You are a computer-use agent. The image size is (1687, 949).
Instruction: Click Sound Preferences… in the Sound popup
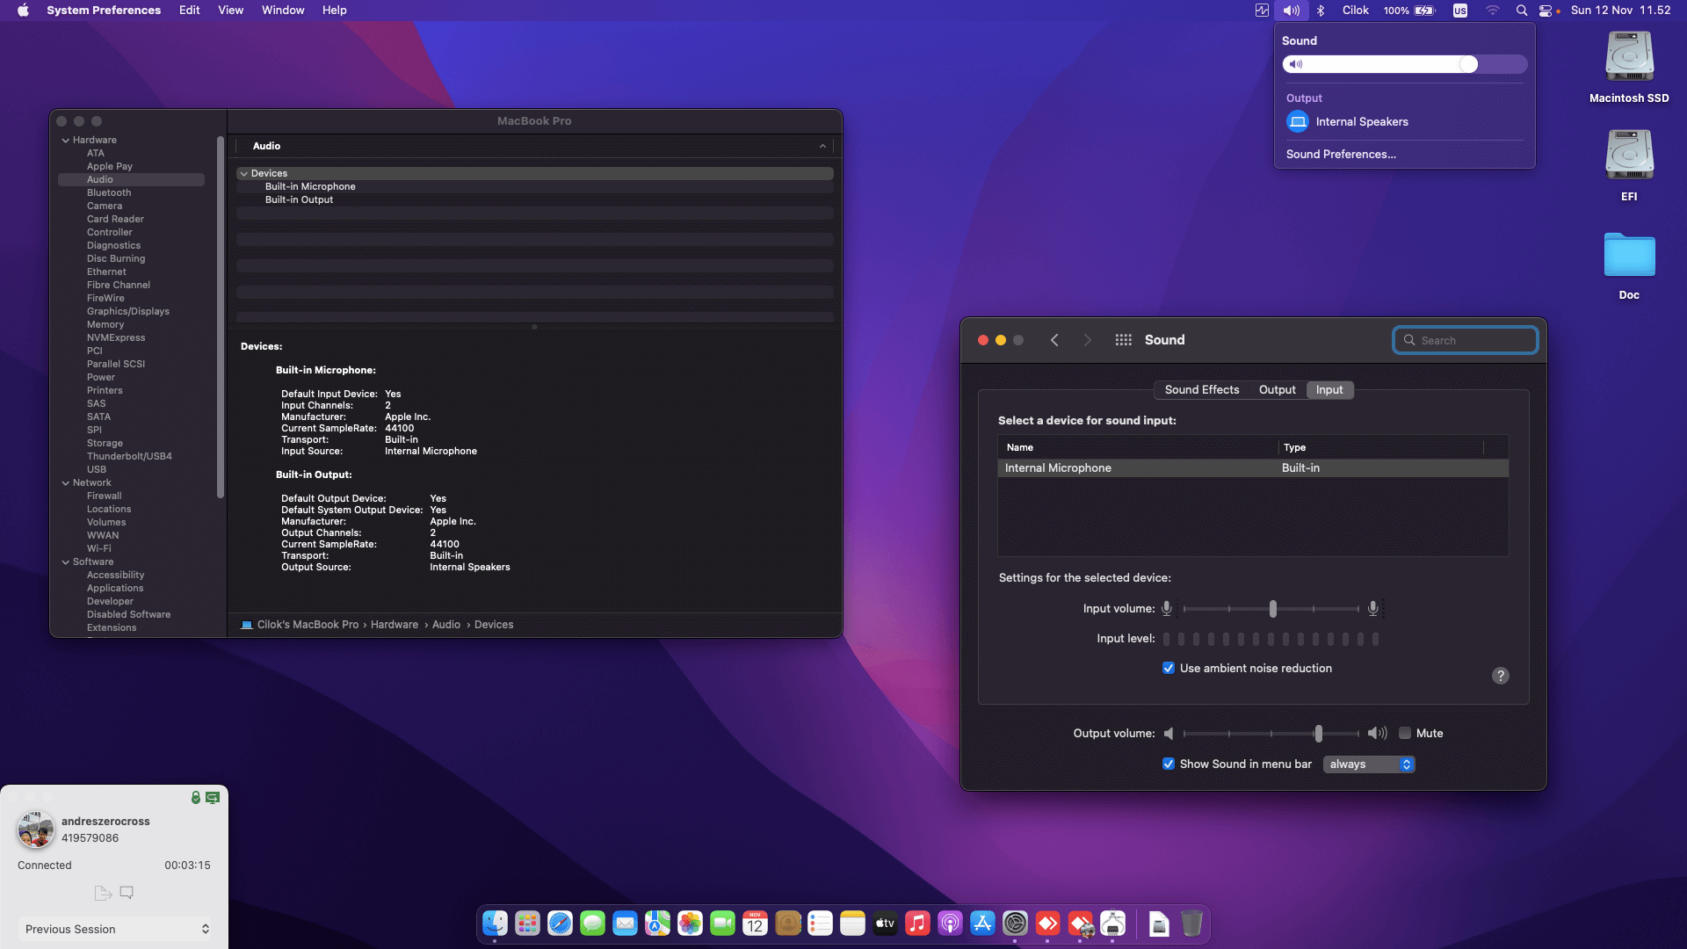click(1341, 154)
